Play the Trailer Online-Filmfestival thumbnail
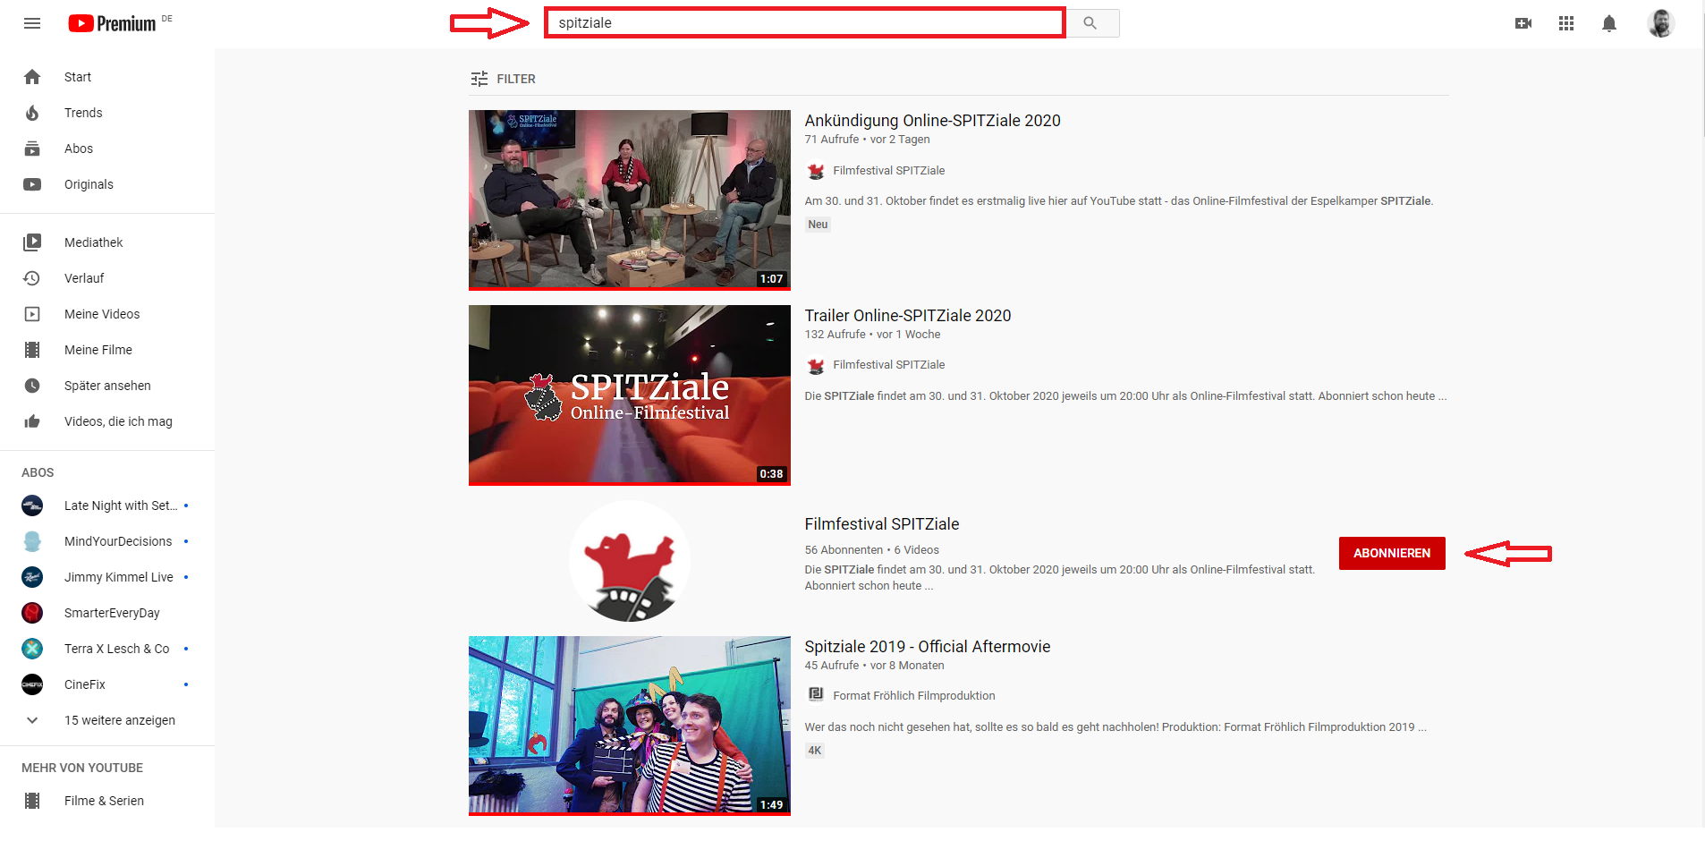 [x=630, y=395]
